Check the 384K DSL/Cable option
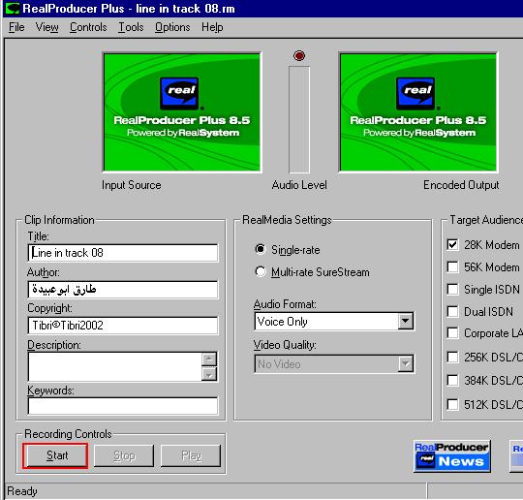This screenshot has width=523, height=500. point(452,380)
